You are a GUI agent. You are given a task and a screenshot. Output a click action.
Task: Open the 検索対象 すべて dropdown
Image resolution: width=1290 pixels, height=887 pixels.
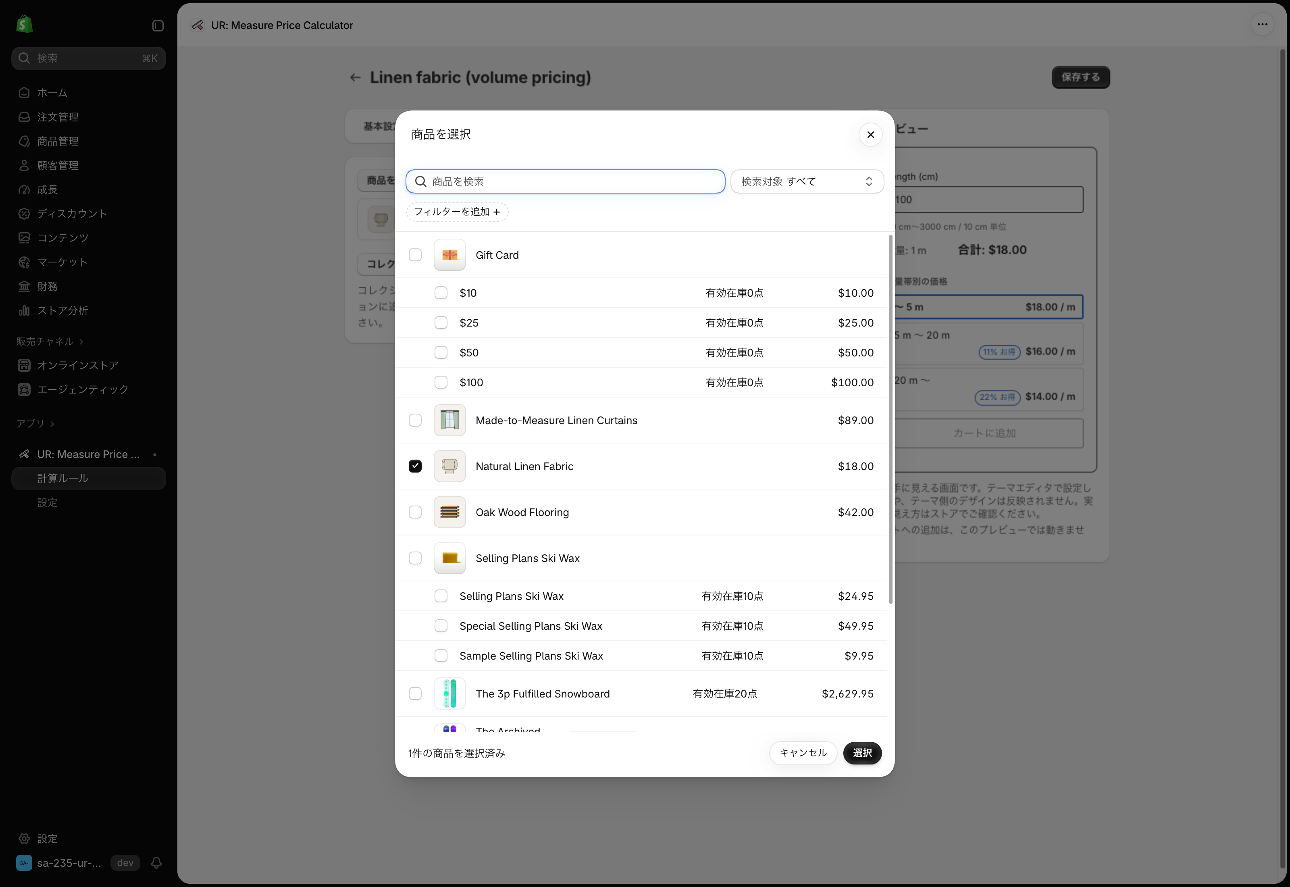807,182
